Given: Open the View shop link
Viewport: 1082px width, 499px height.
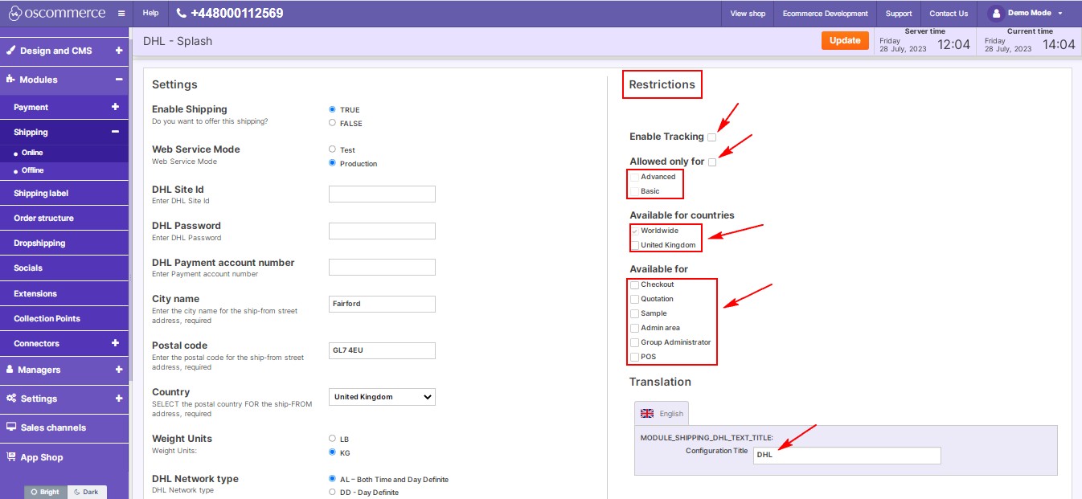Looking at the screenshot, I should [x=747, y=14].
